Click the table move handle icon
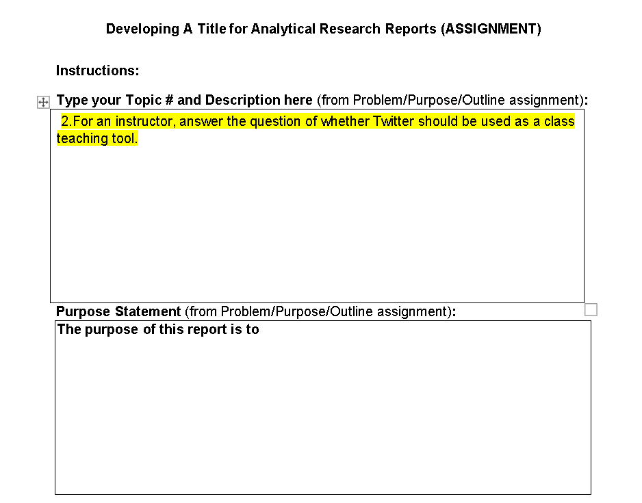Screen dimensions: 642x503 43,102
